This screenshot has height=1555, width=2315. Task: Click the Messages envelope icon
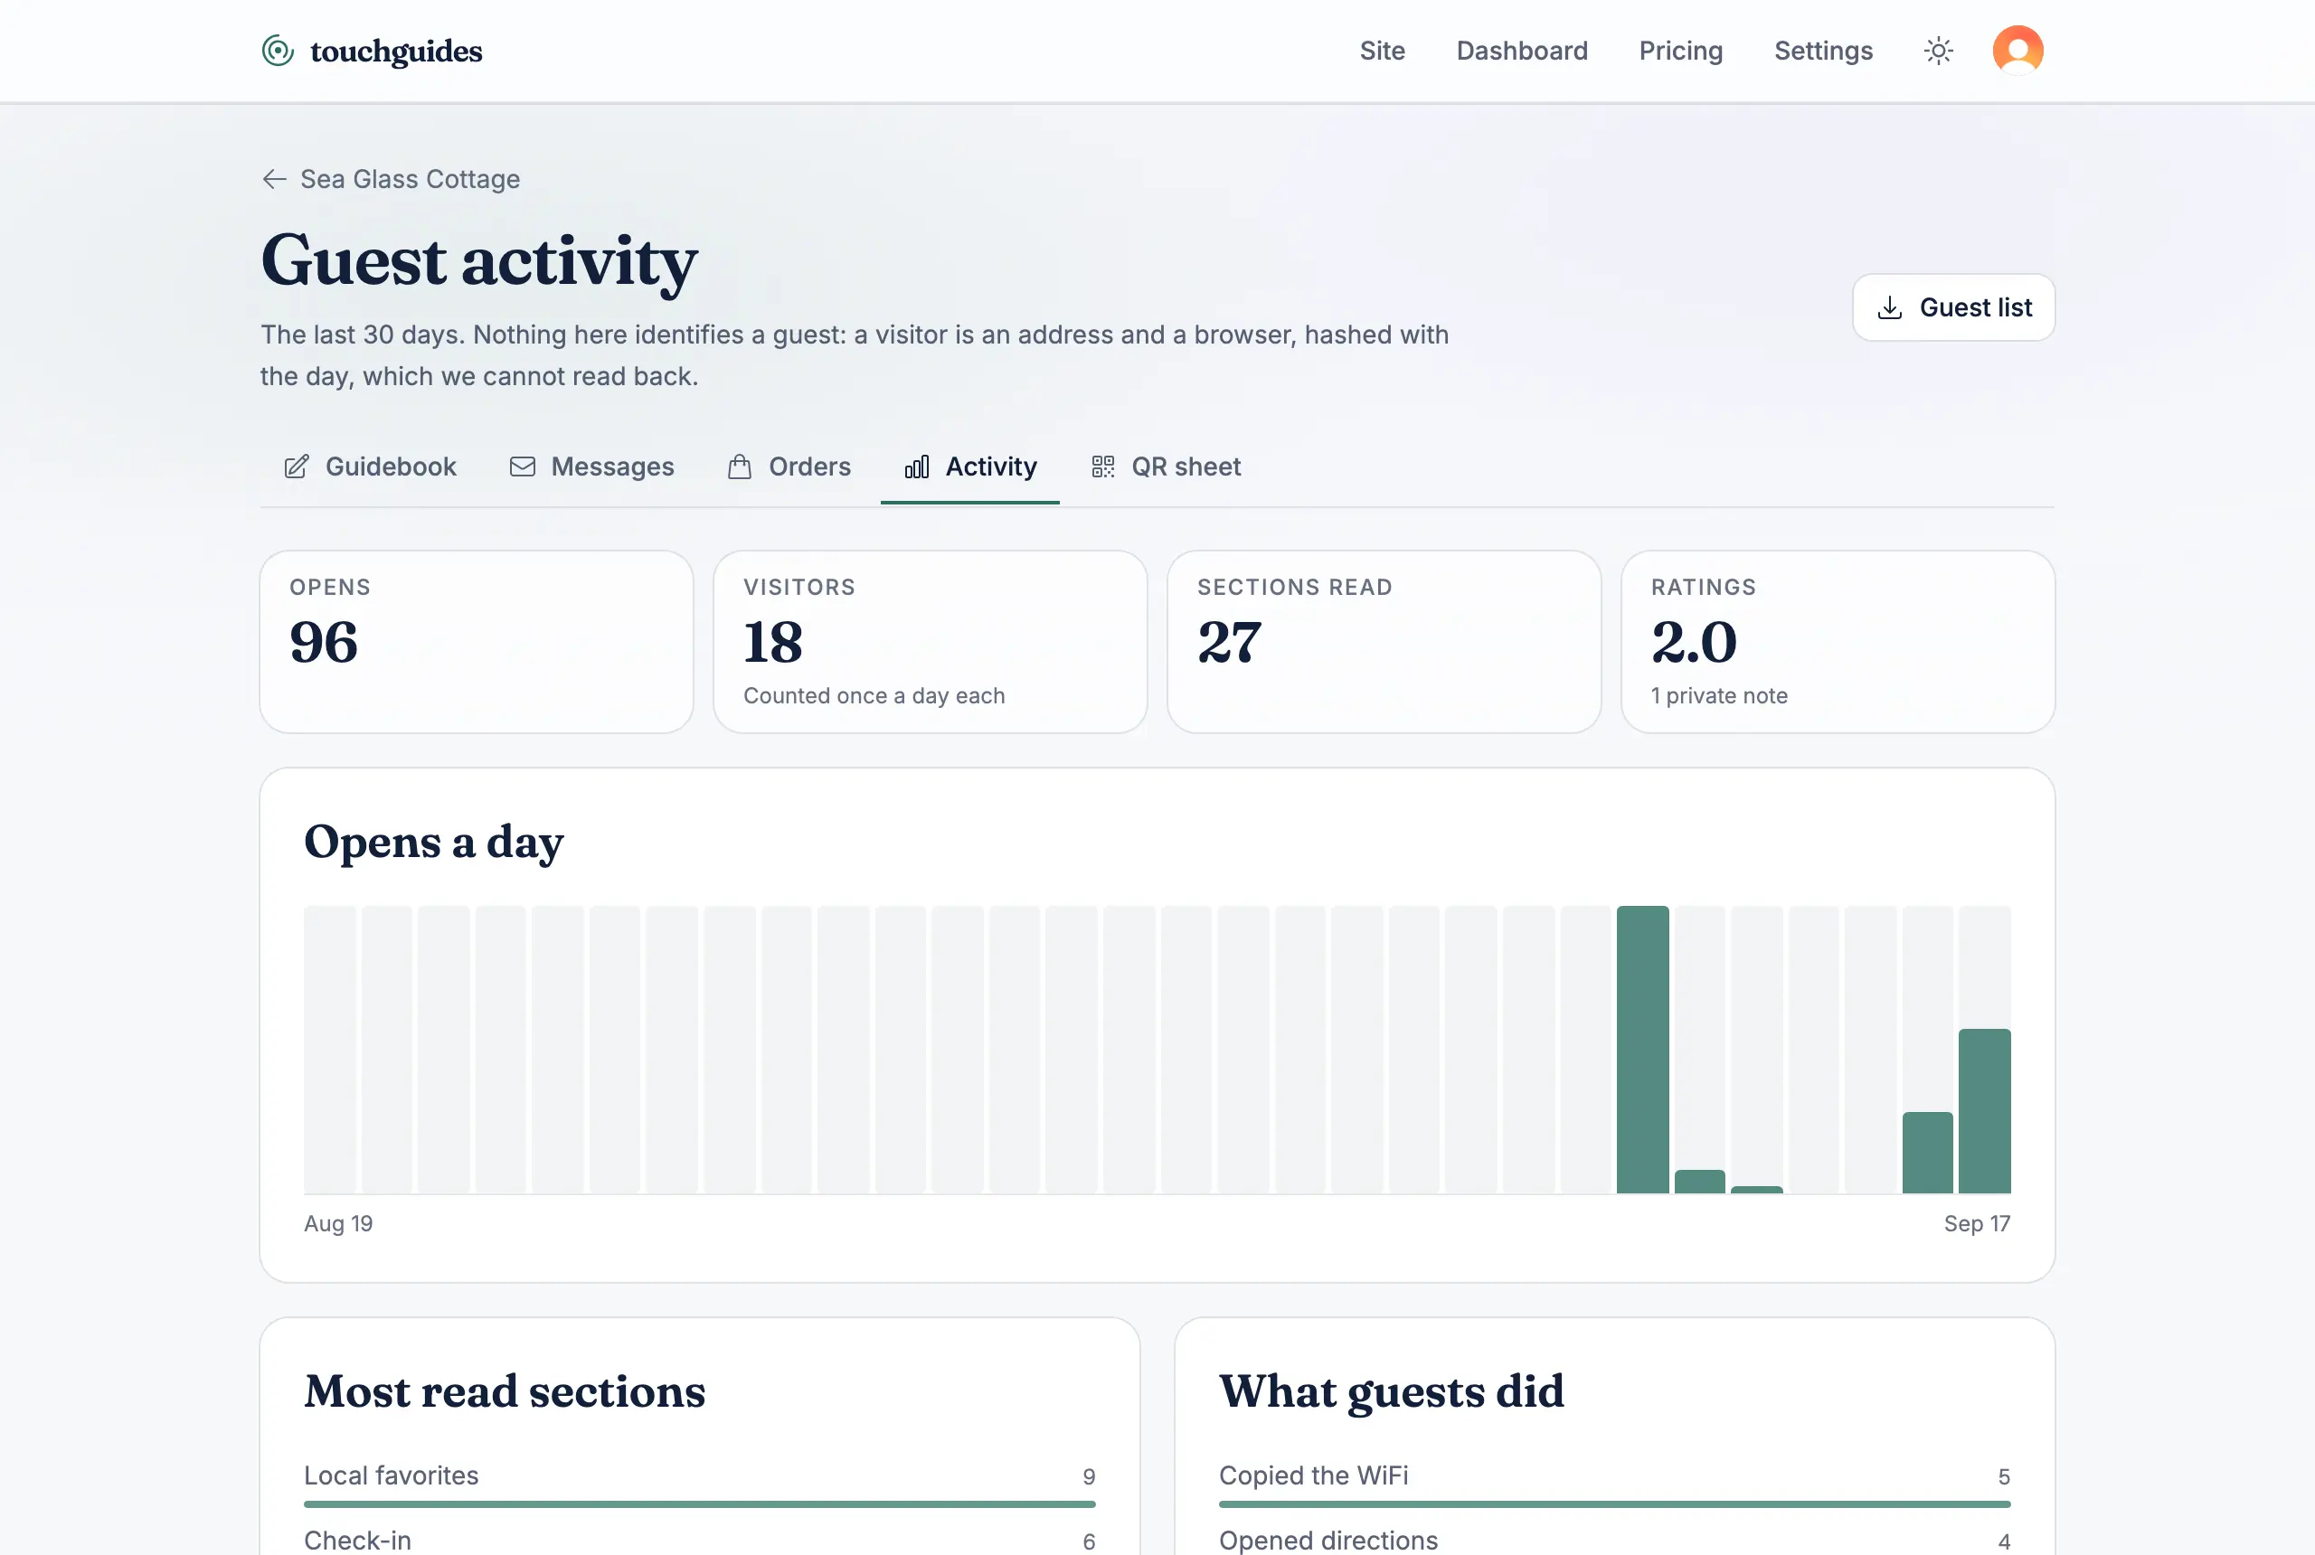(523, 467)
